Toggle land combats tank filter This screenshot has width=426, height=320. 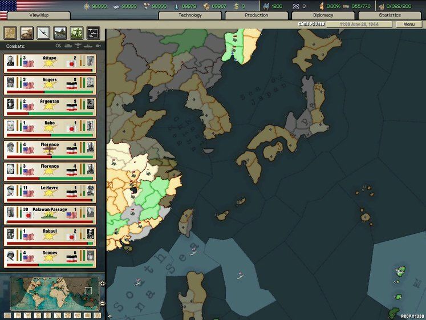[x=68, y=46]
